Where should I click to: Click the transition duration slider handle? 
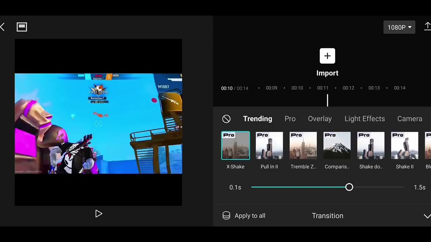(349, 187)
